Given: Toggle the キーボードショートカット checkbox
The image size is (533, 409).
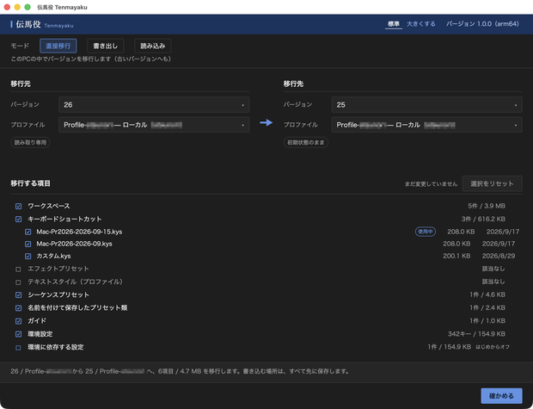Looking at the screenshot, I should (18, 219).
